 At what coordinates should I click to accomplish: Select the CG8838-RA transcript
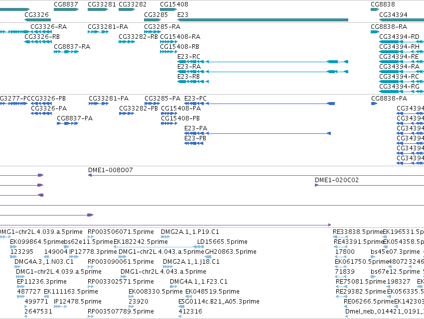(x=375, y=32)
